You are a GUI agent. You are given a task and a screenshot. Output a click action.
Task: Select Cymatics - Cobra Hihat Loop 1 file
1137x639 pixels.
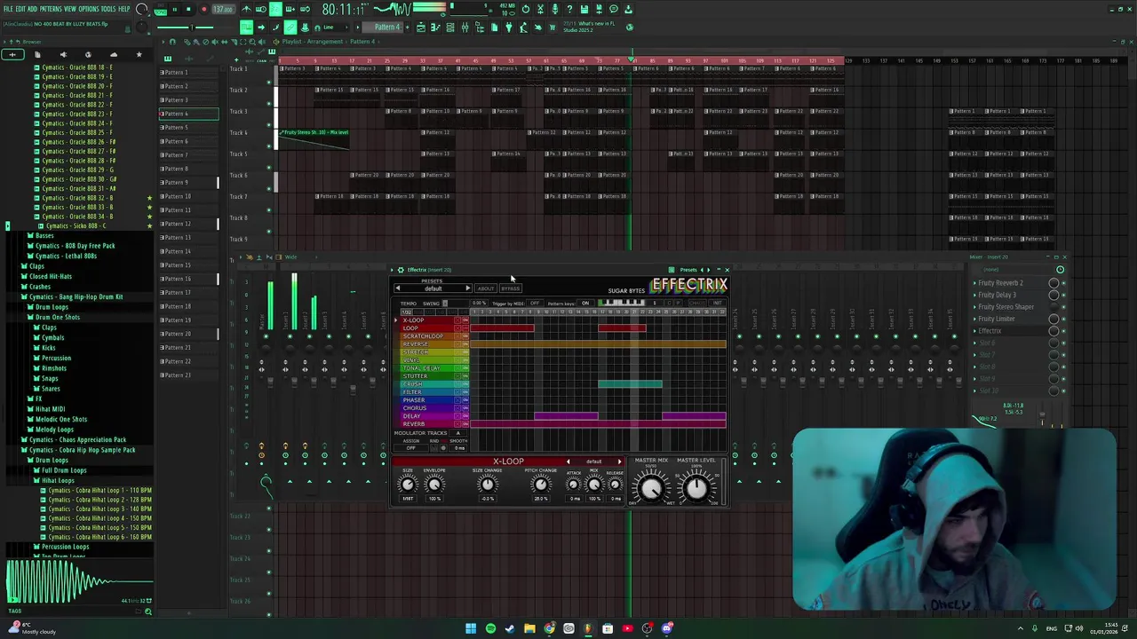pos(99,490)
